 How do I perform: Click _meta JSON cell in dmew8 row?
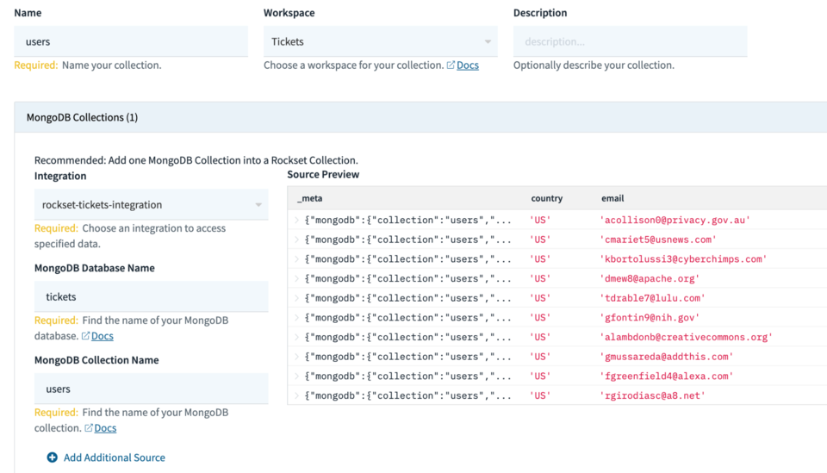coord(407,278)
